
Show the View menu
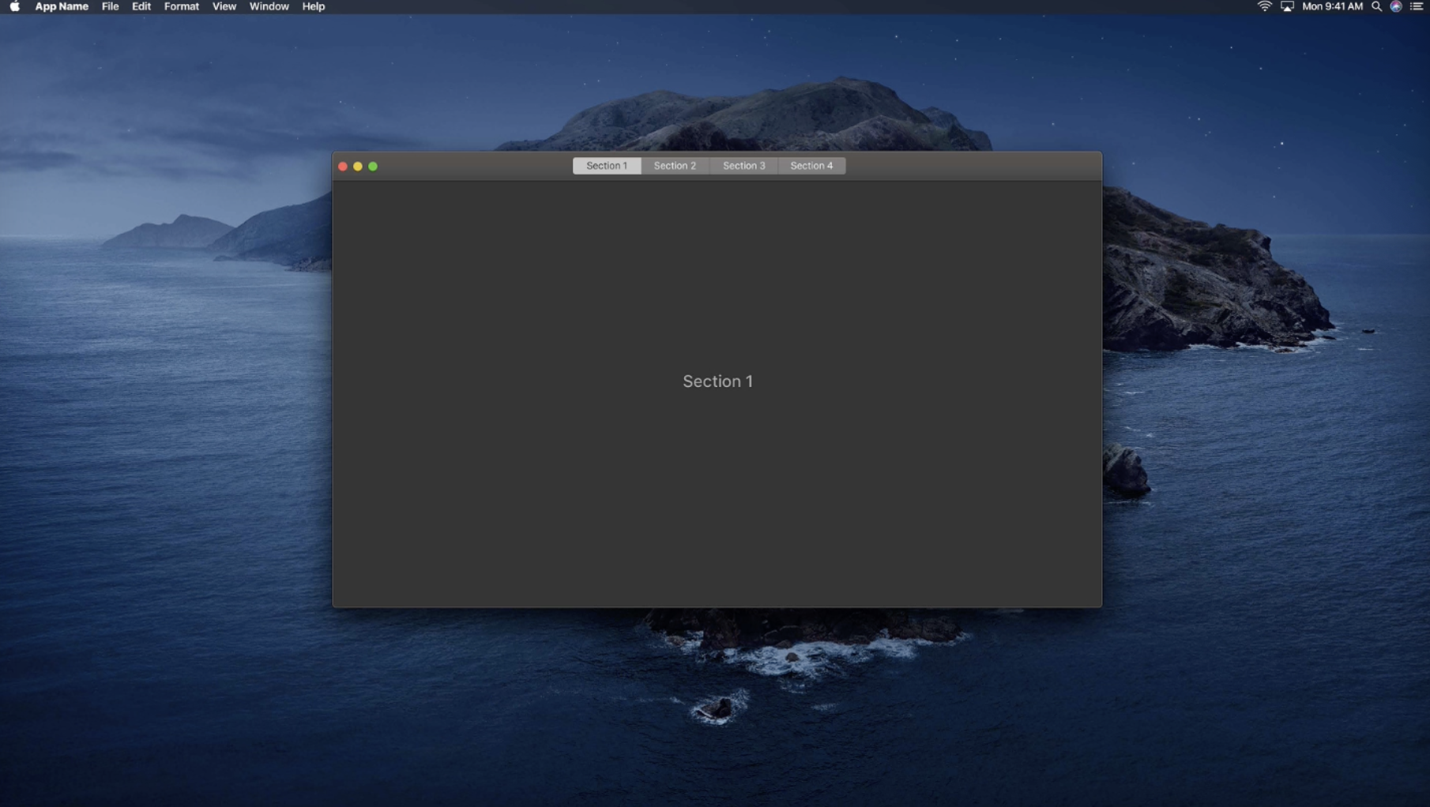224,6
